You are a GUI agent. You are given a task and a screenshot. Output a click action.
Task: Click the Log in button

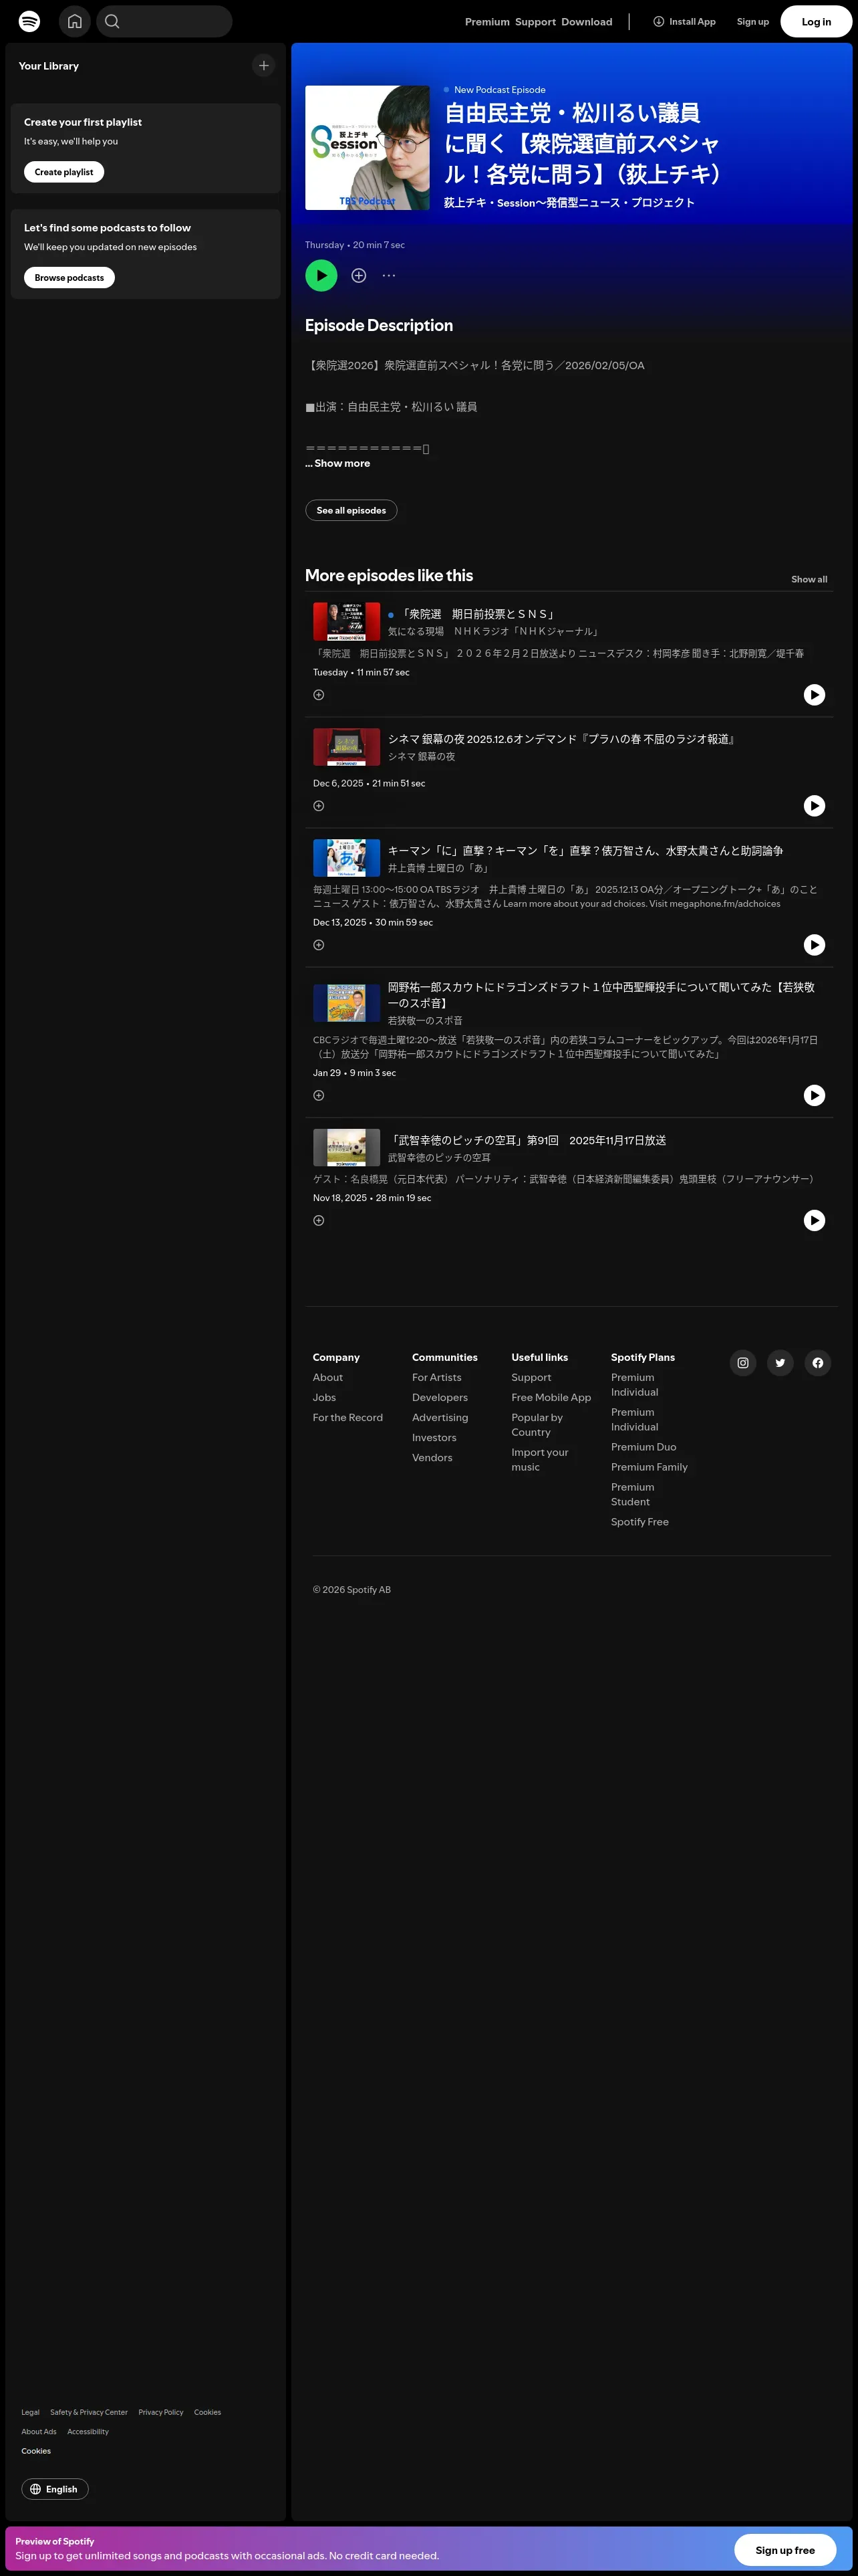pos(816,21)
